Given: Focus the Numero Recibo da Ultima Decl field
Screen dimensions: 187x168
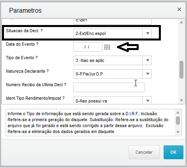Looking at the screenshot, I should click(109, 87).
